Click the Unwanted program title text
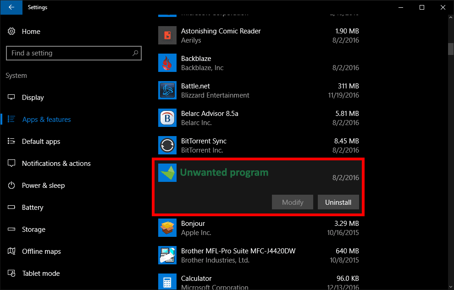This screenshot has height=290, width=454. [x=224, y=173]
